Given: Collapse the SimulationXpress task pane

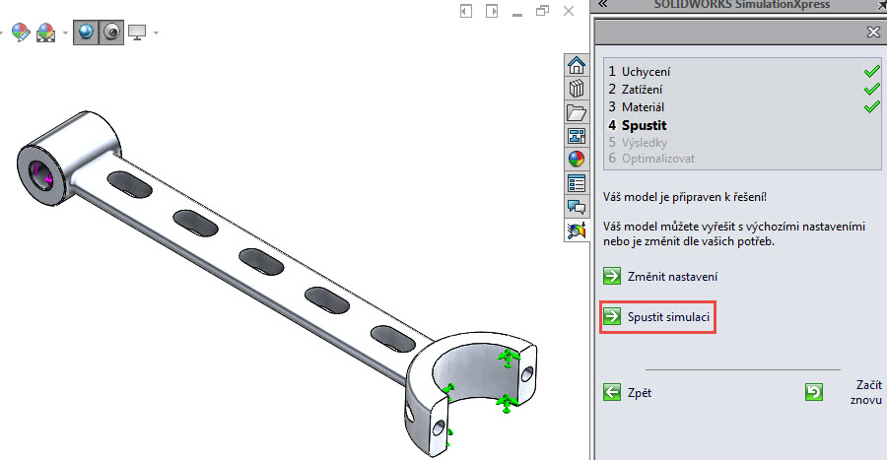Looking at the screenshot, I should [x=602, y=5].
